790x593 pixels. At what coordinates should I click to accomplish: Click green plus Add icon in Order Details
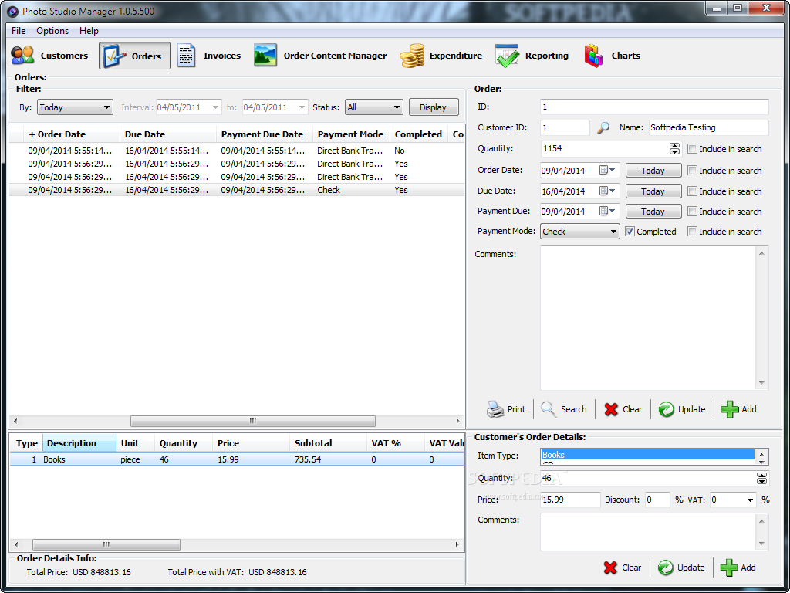click(729, 568)
